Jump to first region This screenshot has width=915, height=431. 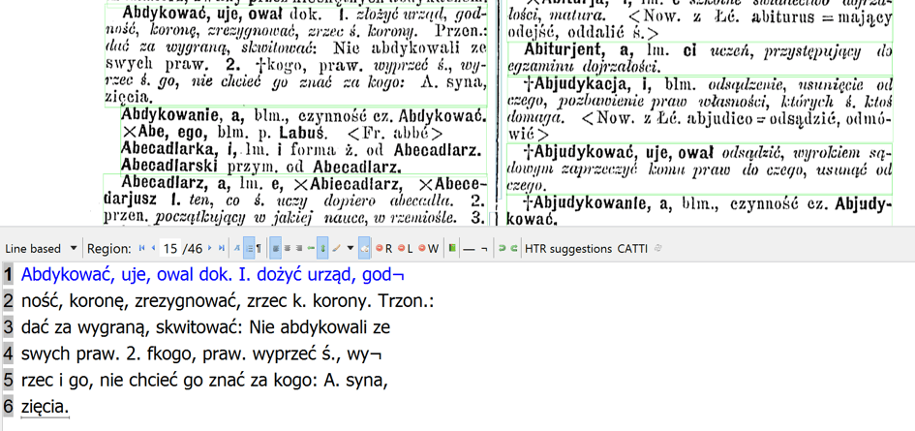point(142,249)
